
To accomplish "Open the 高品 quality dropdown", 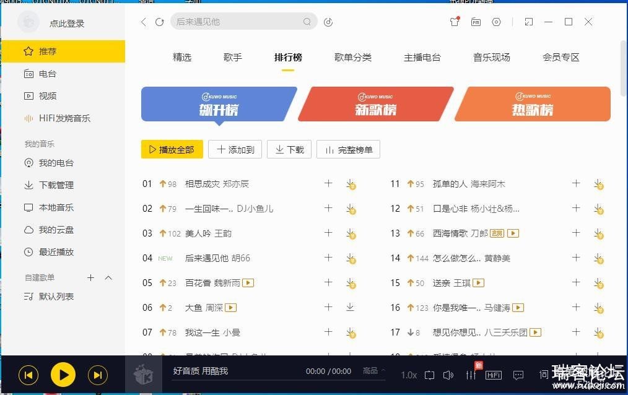I will point(373,371).
